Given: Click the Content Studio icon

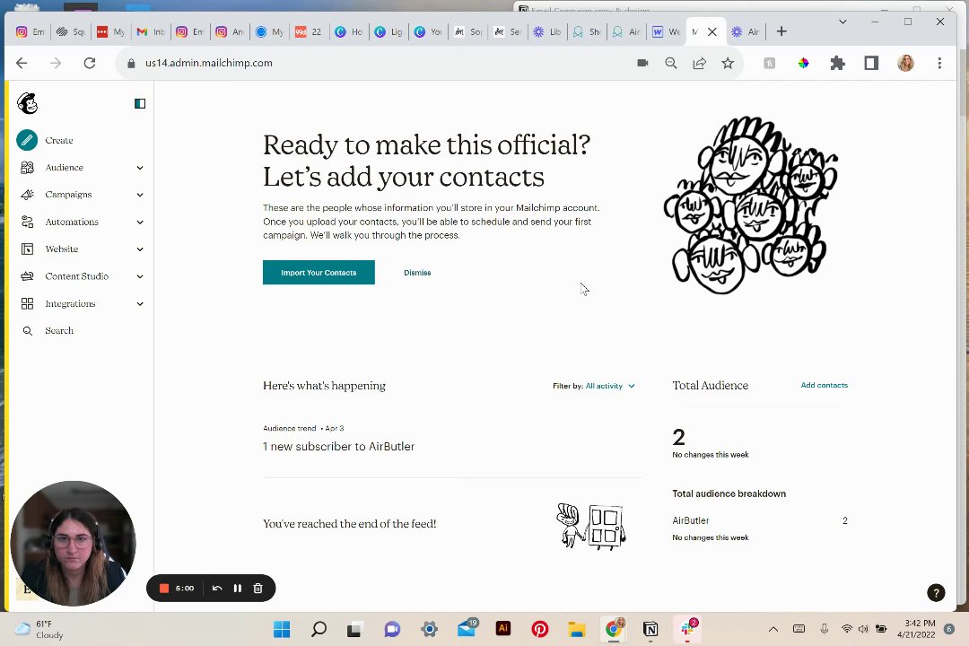Looking at the screenshot, I should pos(27,276).
